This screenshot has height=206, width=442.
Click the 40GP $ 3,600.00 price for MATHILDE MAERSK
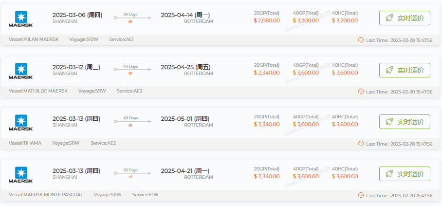[x=306, y=73]
